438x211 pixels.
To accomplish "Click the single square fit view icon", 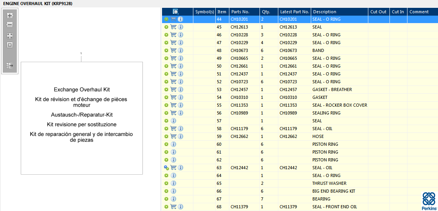I will click(10, 45).
